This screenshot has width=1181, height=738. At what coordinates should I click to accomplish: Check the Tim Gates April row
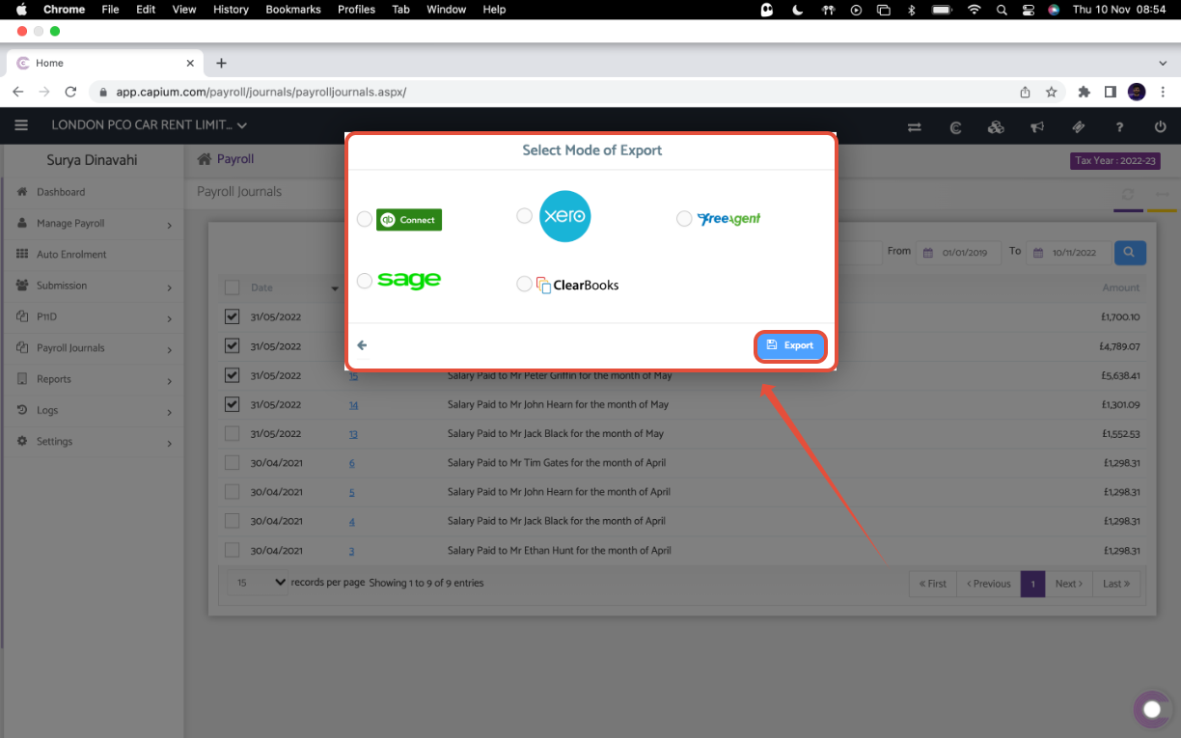232,463
